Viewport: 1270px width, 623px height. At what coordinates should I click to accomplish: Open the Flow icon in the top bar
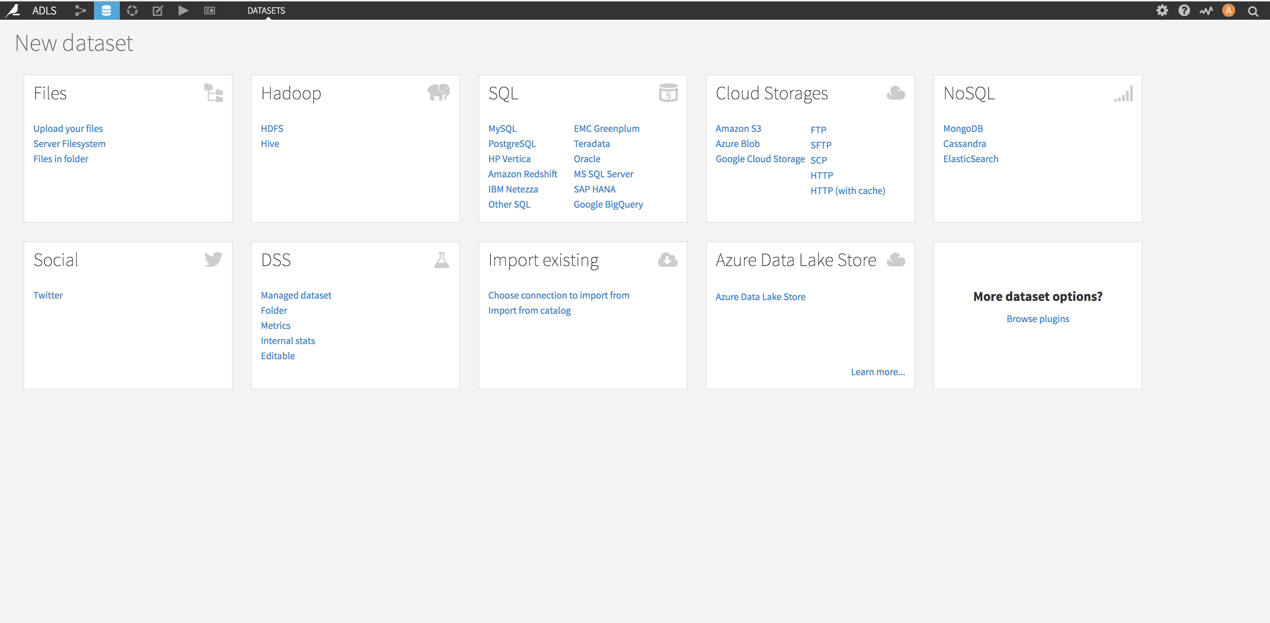pyautogui.click(x=80, y=10)
